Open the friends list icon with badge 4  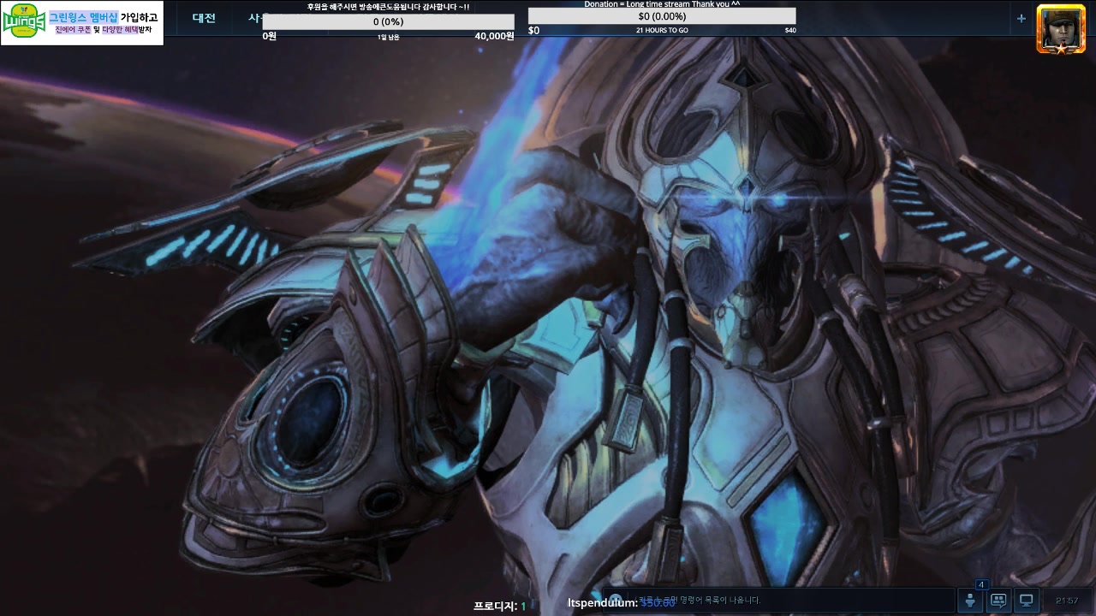970,600
